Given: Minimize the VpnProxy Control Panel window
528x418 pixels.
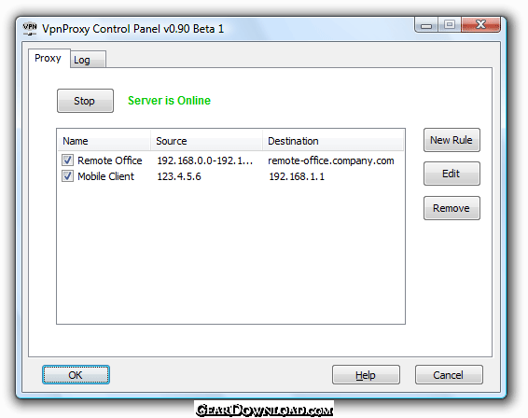Looking at the screenshot, I should coord(426,25).
